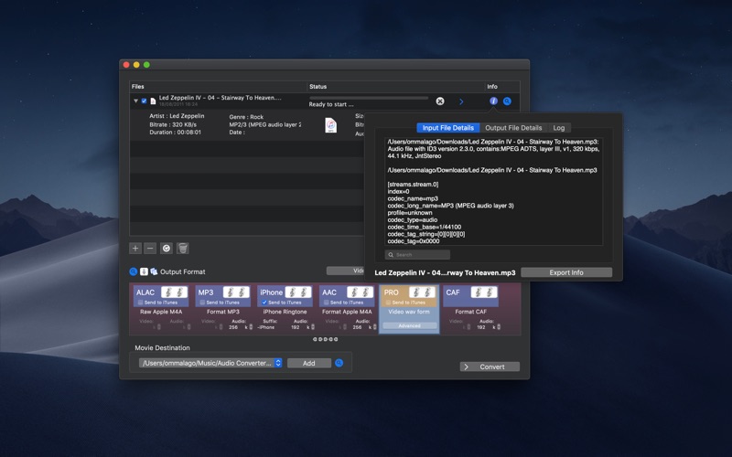Image resolution: width=732 pixels, height=457 pixels.
Task: Cancel the file with the X icon
Action: 440,101
